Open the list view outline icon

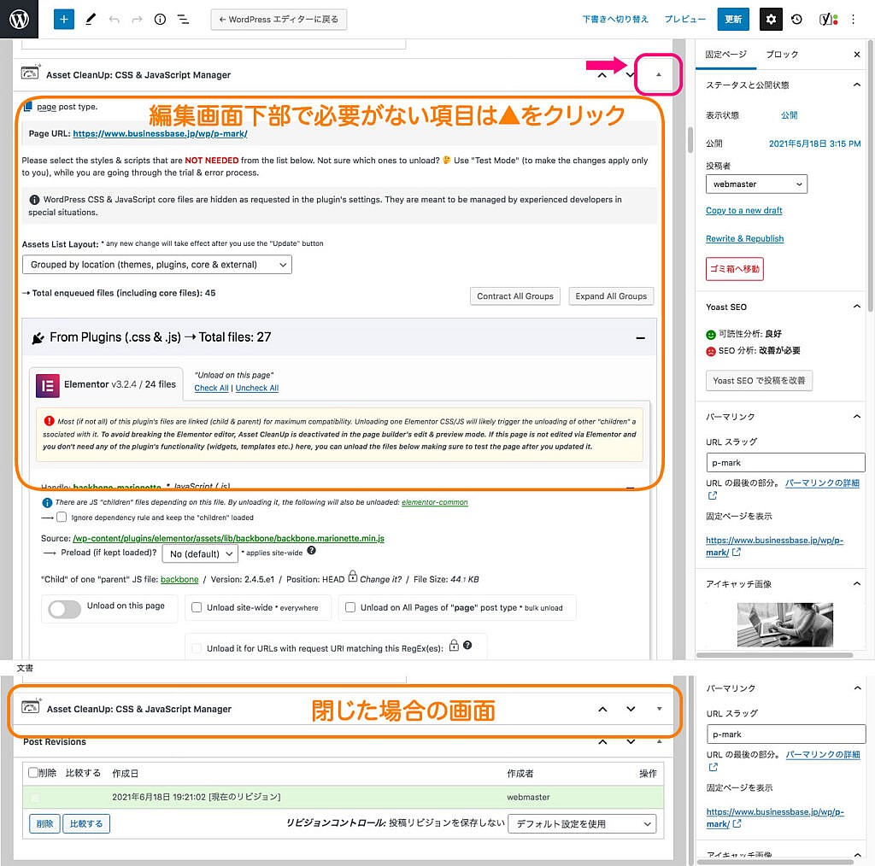tap(183, 19)
